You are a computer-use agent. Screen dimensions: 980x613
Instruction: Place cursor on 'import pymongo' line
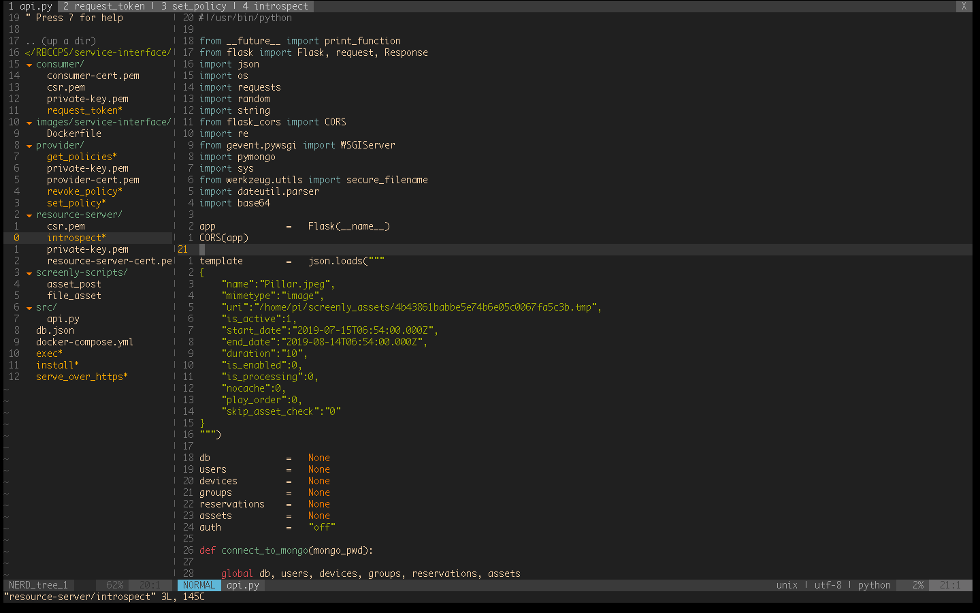point(238,157)
